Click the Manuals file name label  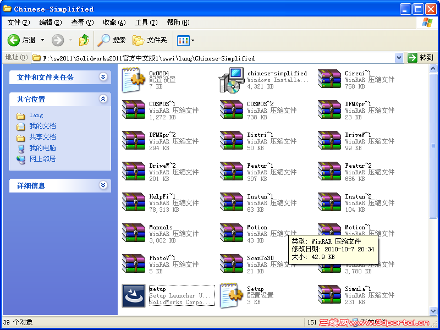[161, 227]
